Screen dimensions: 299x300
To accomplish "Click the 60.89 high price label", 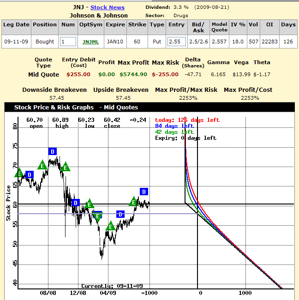I will (60, 120).
